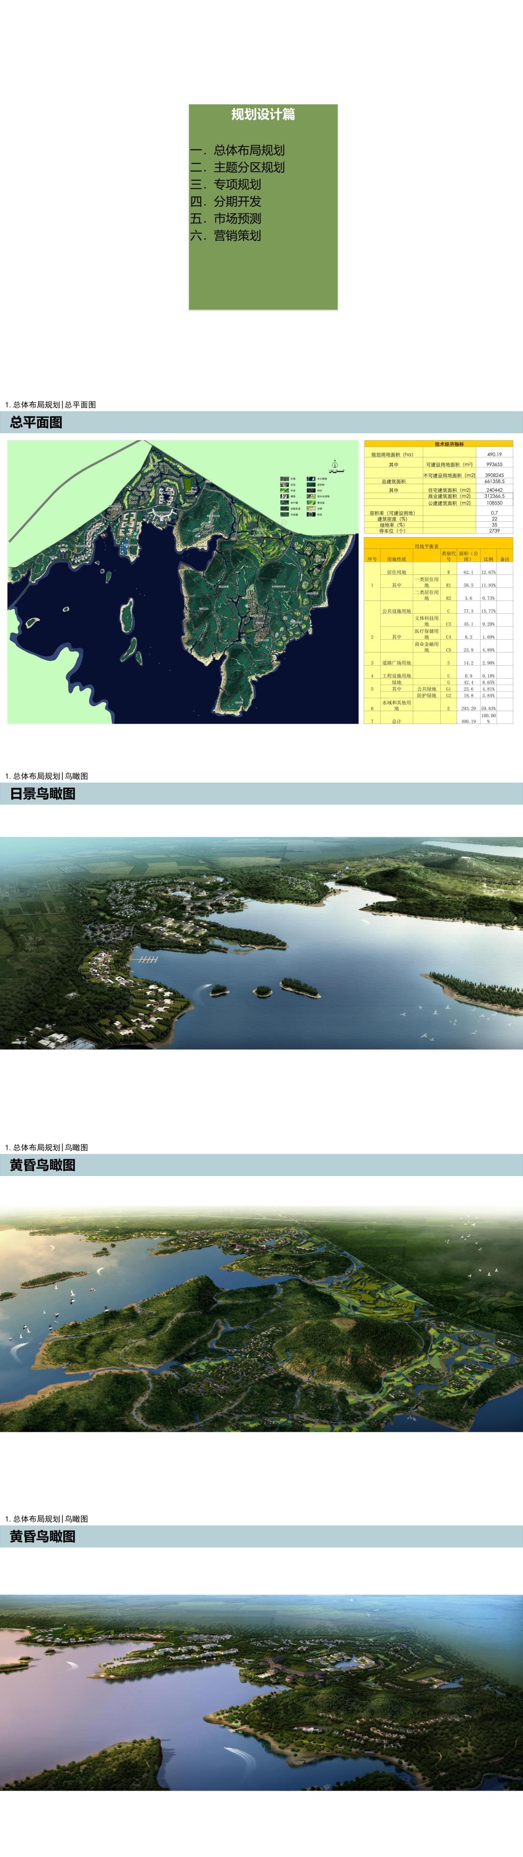Click the daytime aerial view rendering
Viewport: 523px width, 1857px height.
[x=261, y=942]
